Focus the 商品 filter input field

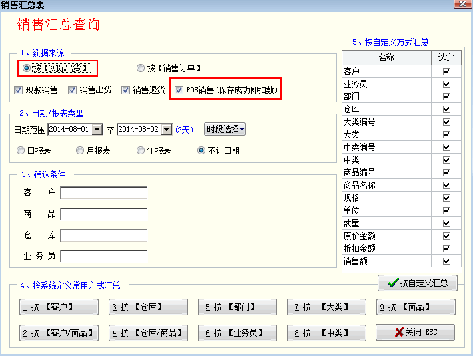click(x=104, y=214)
